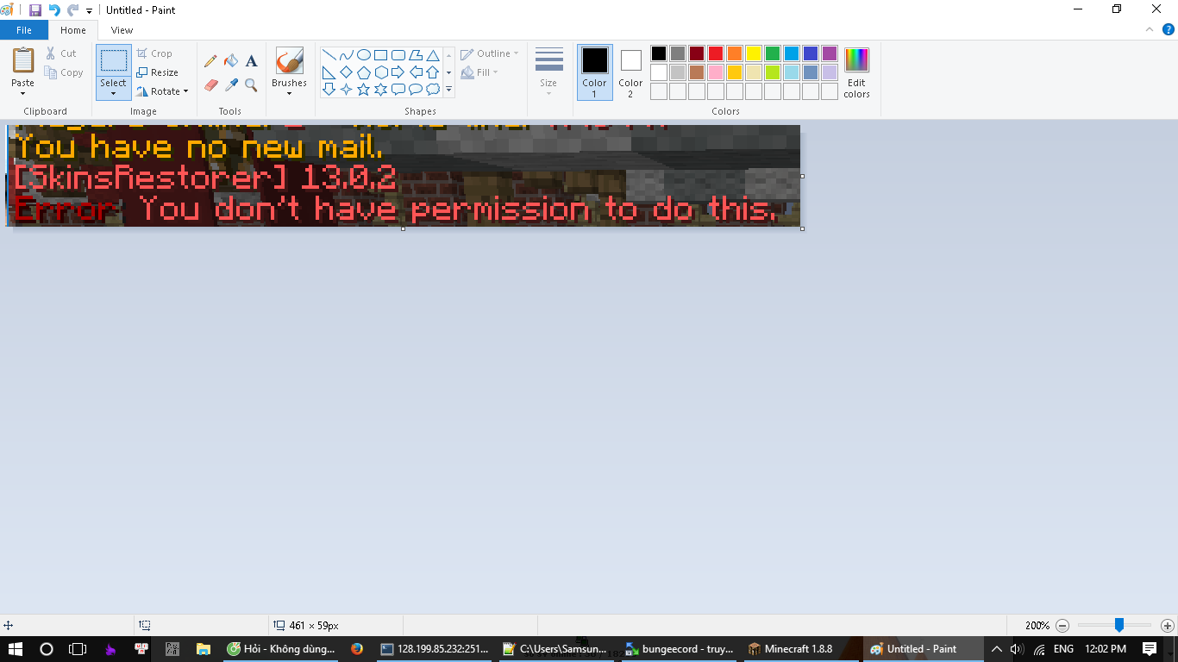Paste from the clipboard icon
Image resolution: width=1178 pixels, height=662 pixels.
(x=23, y=60)
